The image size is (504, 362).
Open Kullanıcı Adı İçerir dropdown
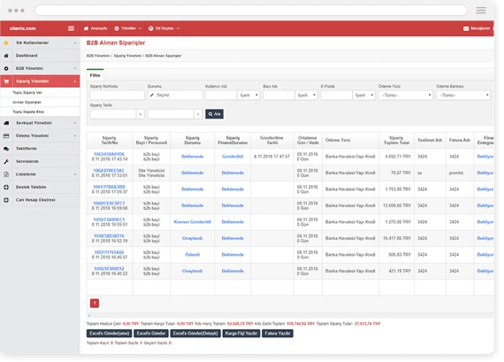[x=248, y=96]
